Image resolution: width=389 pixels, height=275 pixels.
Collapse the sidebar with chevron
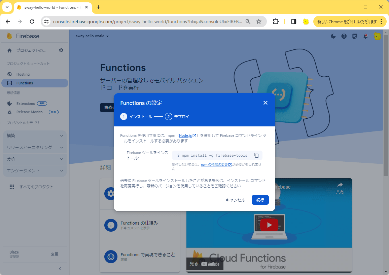click(60, 269)
